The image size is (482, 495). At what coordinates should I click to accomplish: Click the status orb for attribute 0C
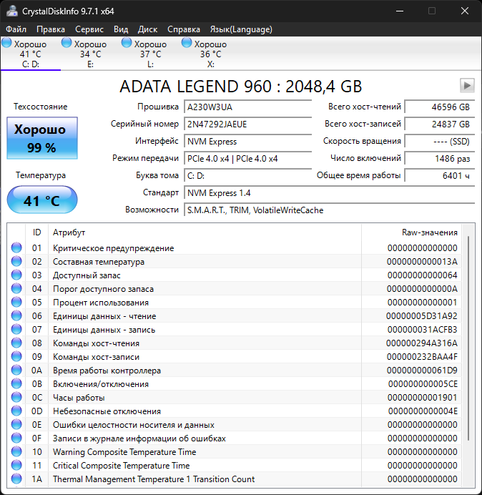pyautogui.click(x=16, y=398)
